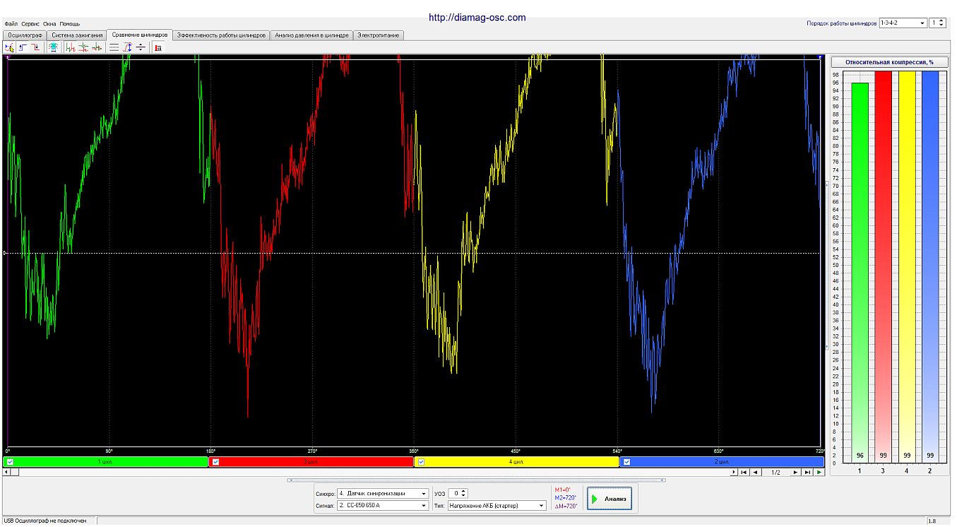Switch to Эффективность работы цилиндров tab

tap(221, 35)
